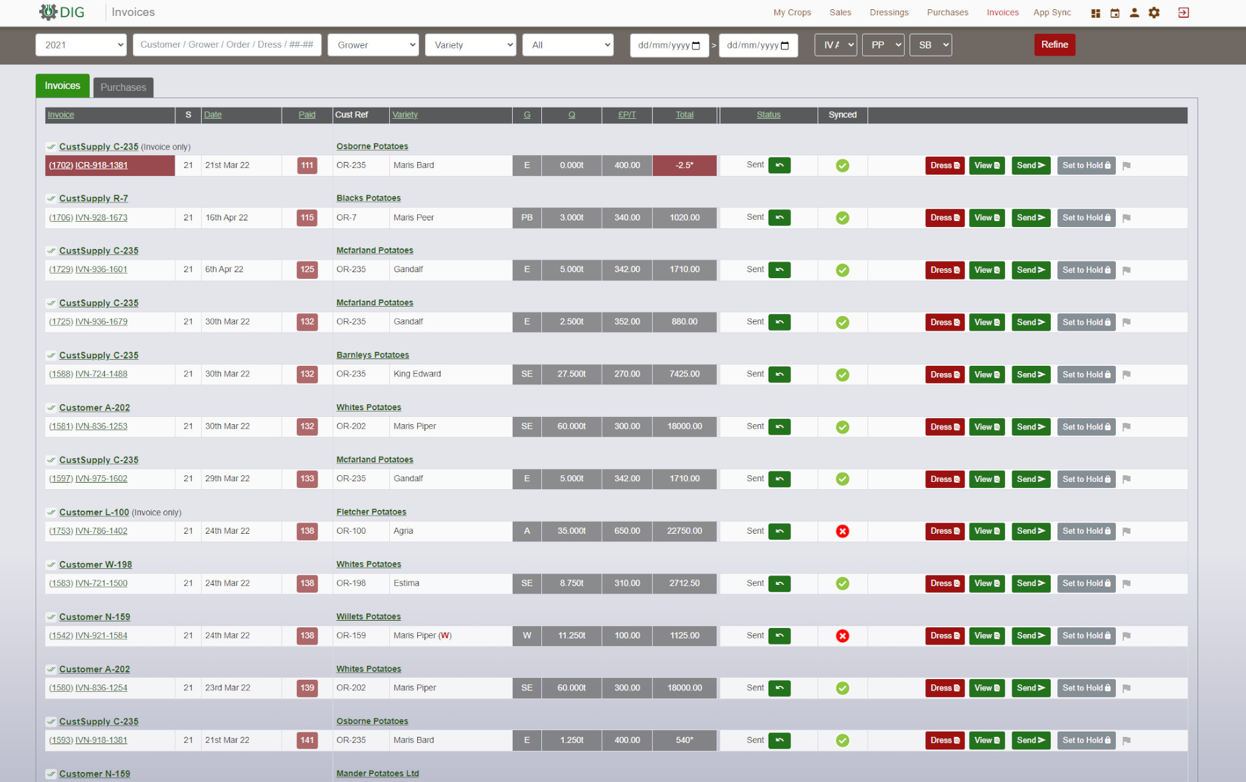Expand the Grower filter dropdown

pyautogui.click(x=373, y=45)
